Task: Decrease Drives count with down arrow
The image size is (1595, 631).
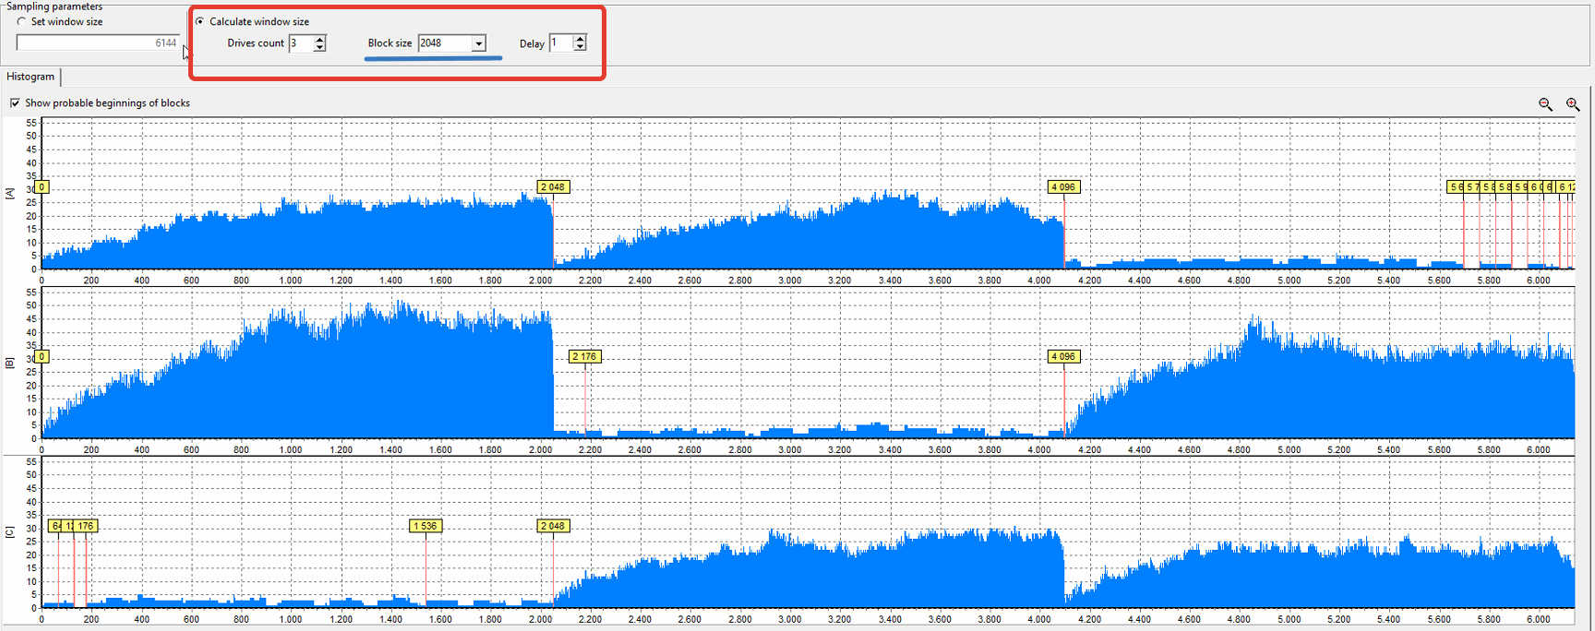Action: [x=319, y=47]
